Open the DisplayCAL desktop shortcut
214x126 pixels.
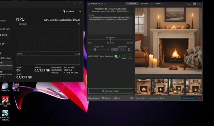pyautogui.click(x=5, y=87)
